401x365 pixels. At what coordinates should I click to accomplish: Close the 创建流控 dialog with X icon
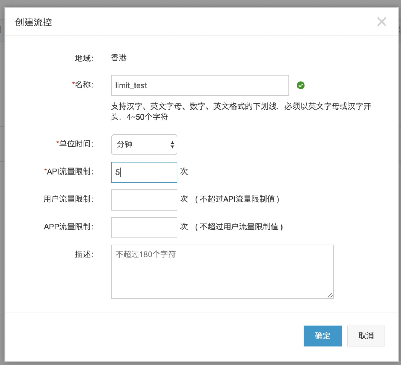[x=382, y=22]
